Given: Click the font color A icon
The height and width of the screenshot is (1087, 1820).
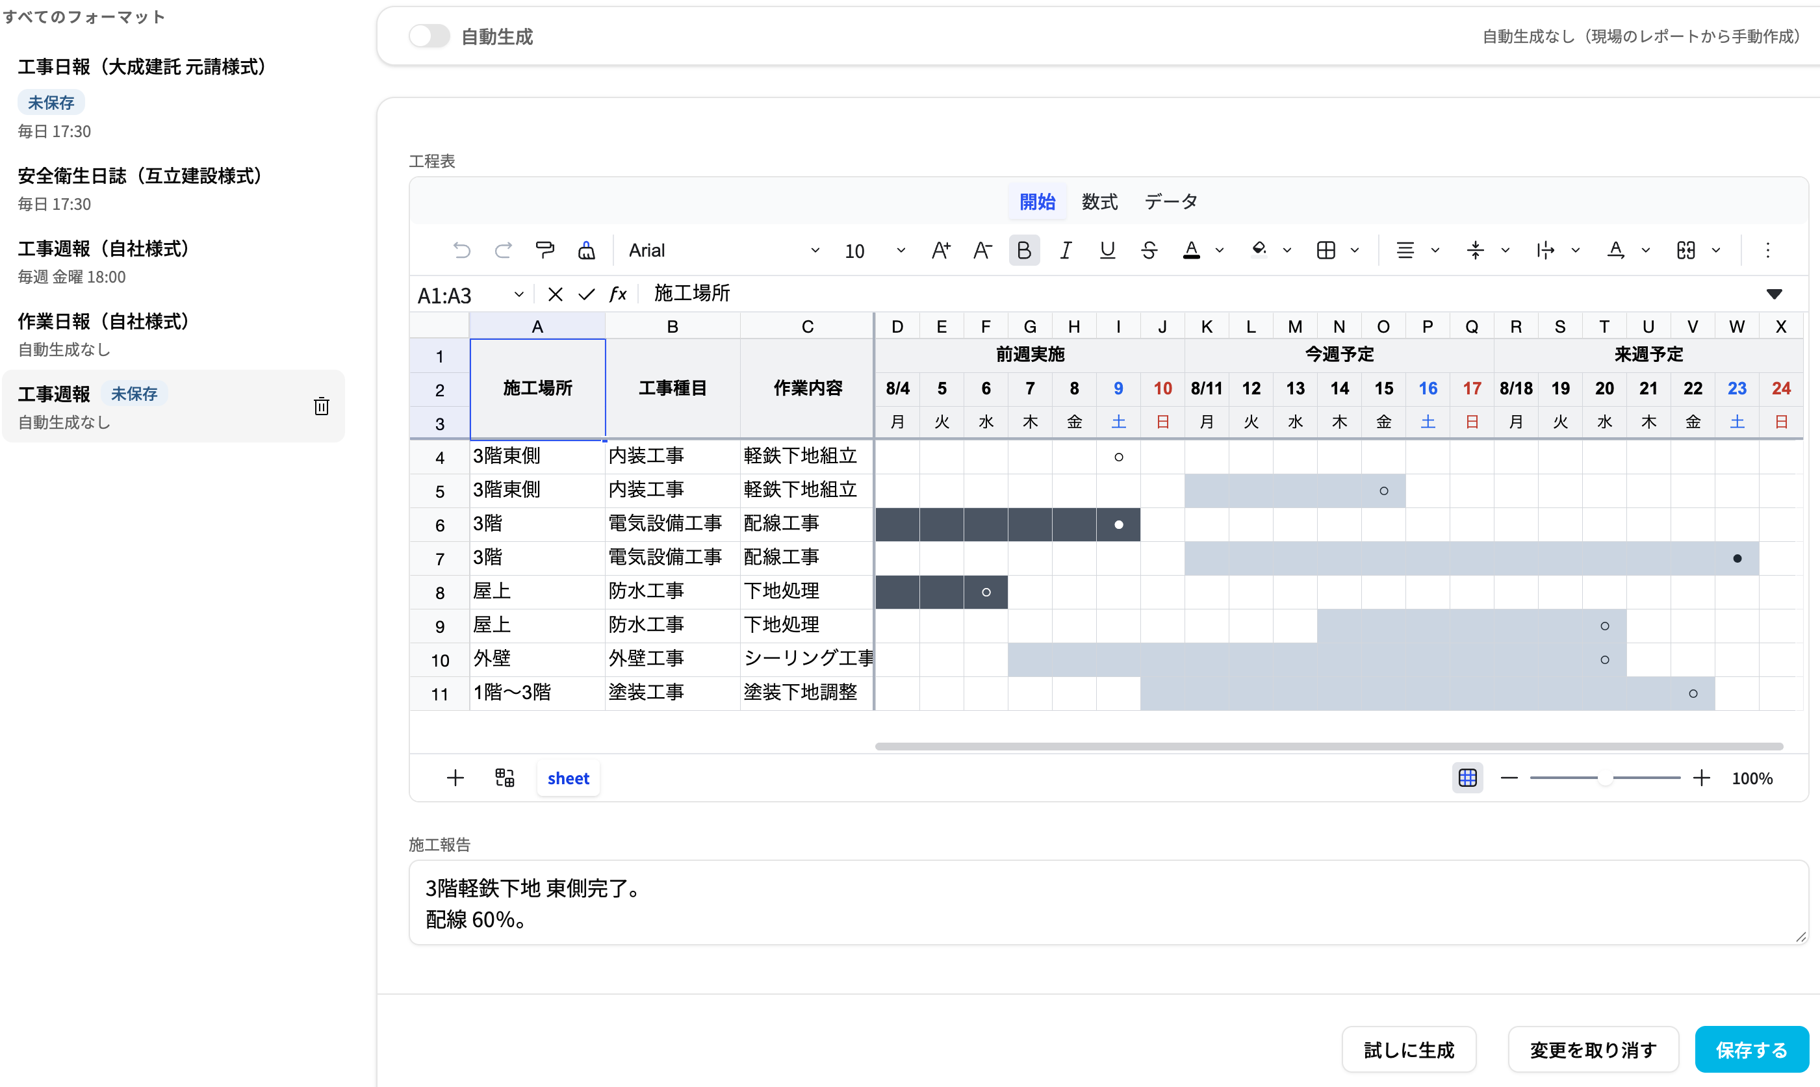Looking at the screenshot, I should click(x=1192, y=251).
